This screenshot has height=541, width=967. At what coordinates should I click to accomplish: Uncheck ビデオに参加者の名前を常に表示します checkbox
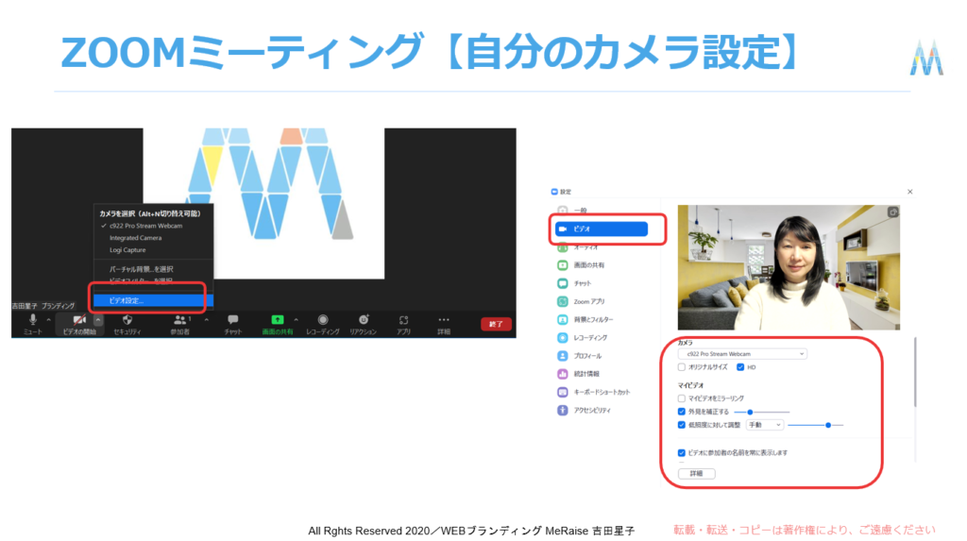click(682, 453)
